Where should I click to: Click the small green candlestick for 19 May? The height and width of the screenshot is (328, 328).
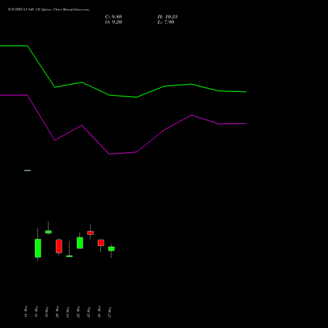click(49, 232)
